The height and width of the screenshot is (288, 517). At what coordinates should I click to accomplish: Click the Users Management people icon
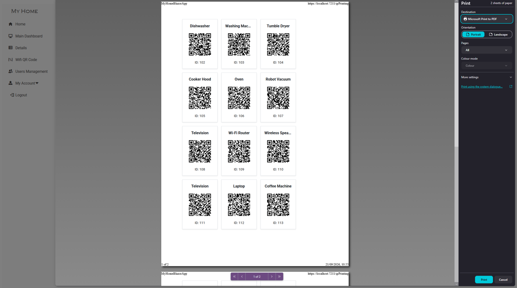10,71
